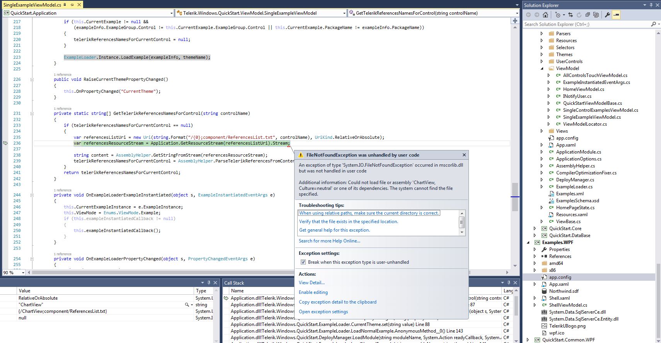Click the editor vertical scrollbar thumb

pyautogui.click(x=515, y=197)
